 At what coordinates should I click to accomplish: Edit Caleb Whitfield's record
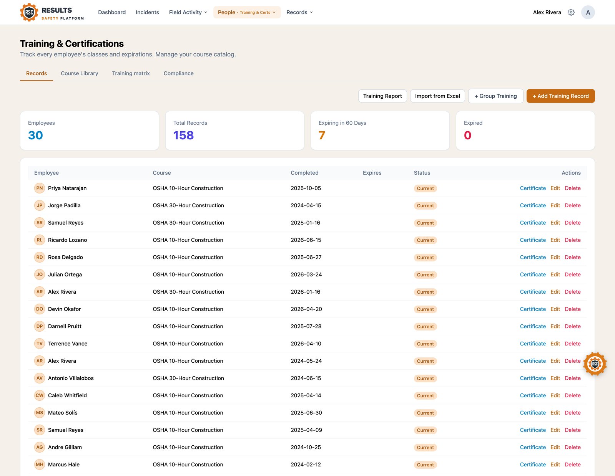point(555,395)
